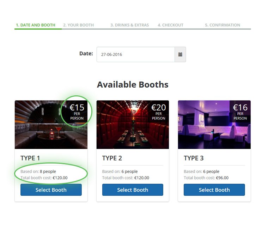Go to the Your Booth step

click(78, 25)
